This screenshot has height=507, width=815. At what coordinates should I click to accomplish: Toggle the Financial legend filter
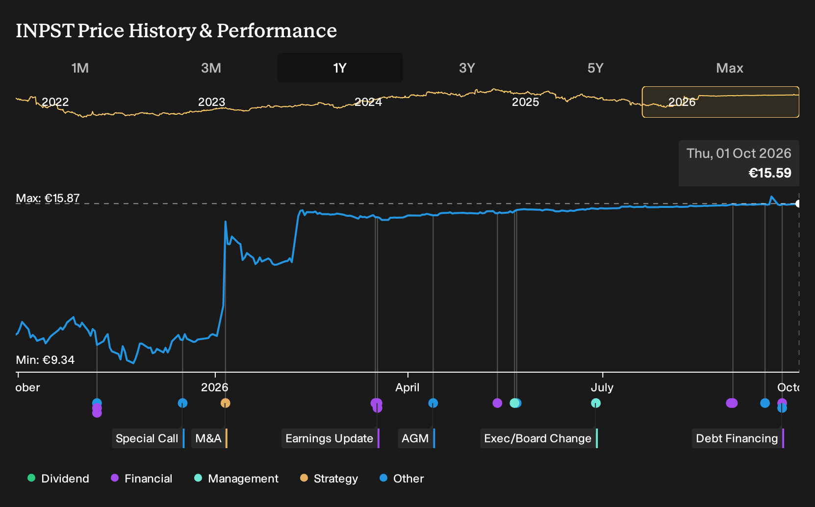coord(141,479)
